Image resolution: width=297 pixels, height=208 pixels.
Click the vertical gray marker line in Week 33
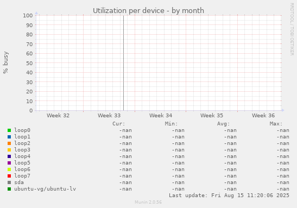pyautogui.click(x=123, y=63)
